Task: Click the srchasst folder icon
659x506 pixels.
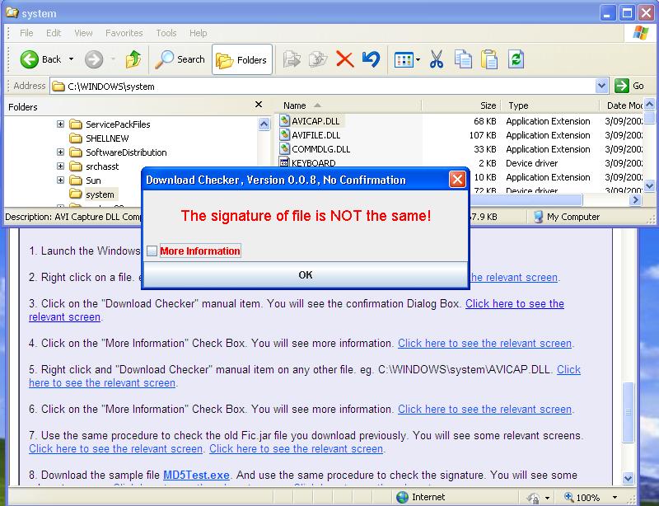Action: [x=76, y=166]
